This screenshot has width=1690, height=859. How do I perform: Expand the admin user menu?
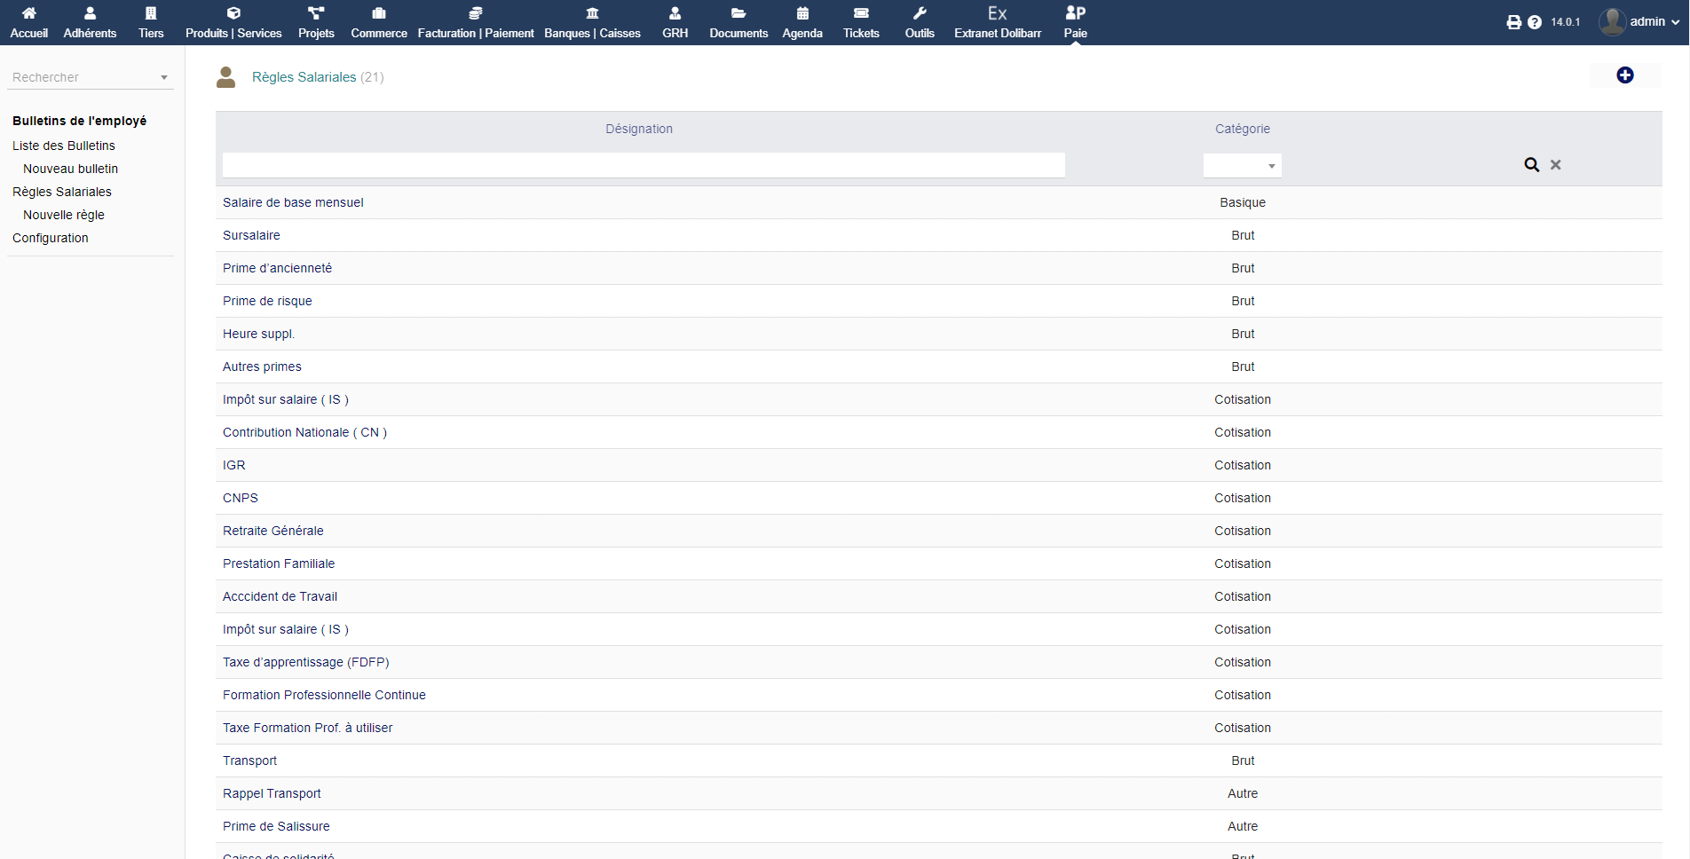pyautogui.click(x=1639, y=22)
